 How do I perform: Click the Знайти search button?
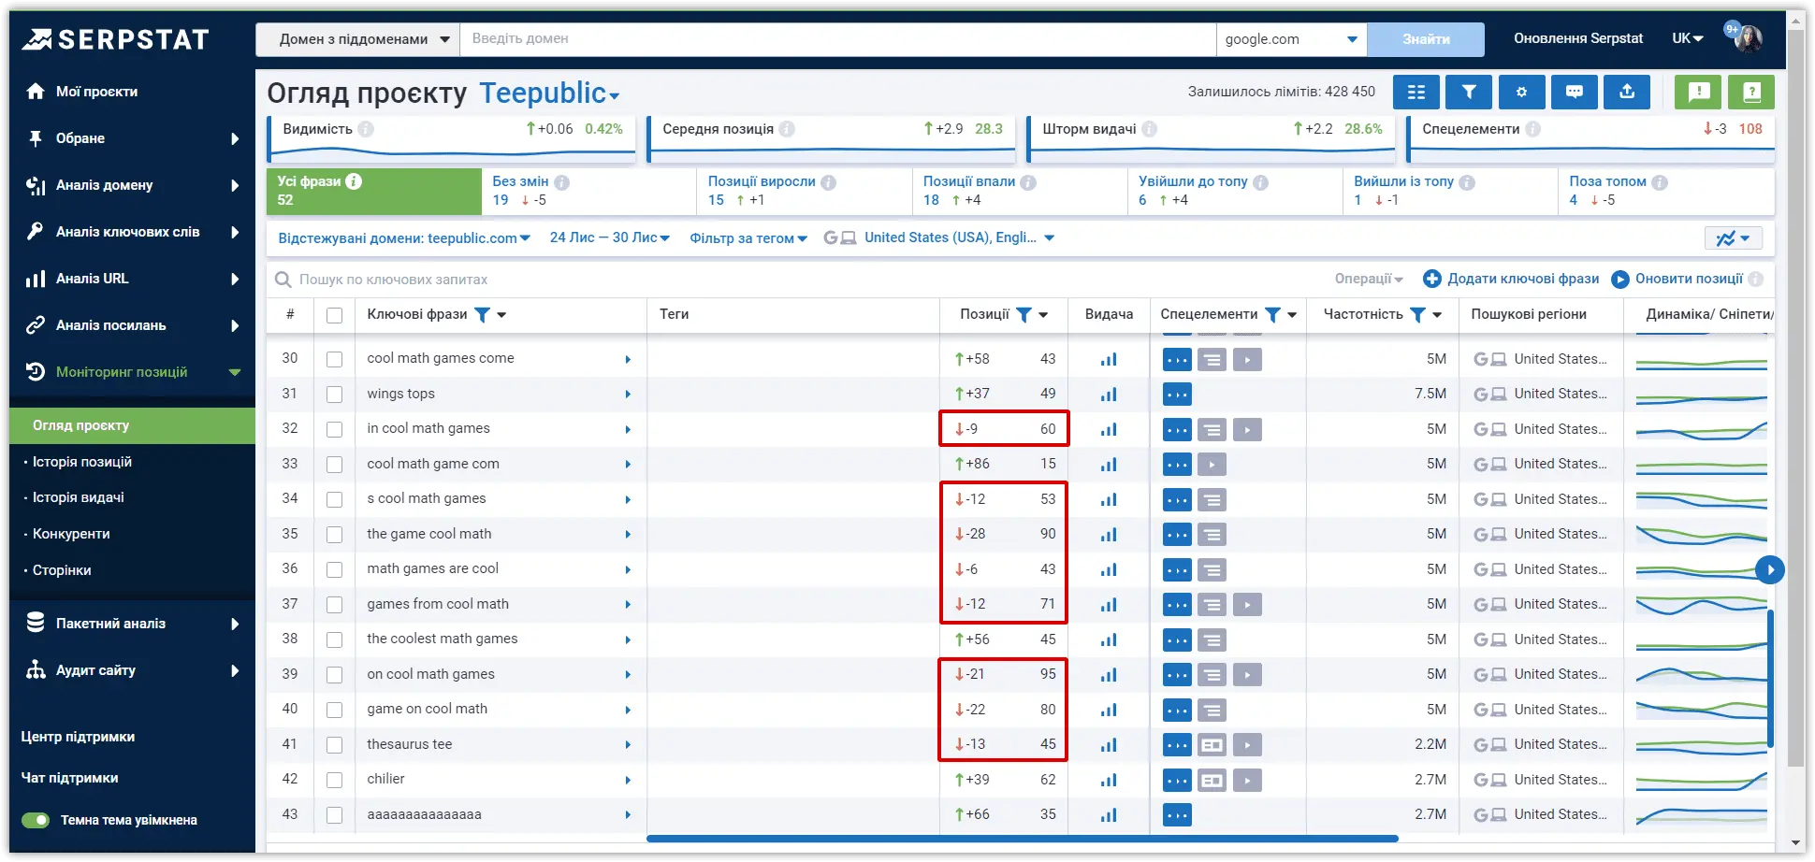(1426, 39)
